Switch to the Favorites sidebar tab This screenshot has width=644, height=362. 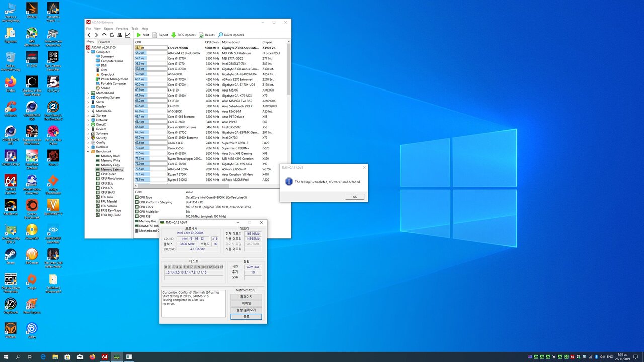(x=104, y=42)
